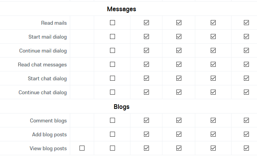This screenshot has width=257, height=156.
Task: Uncheck the rightmost Read mails checkbox
Action: (x=247, y=23)
